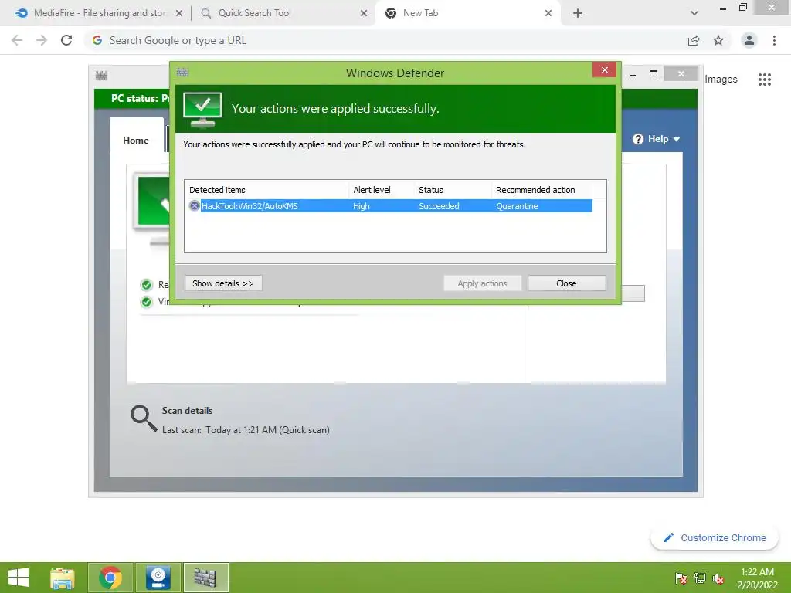Click the quarantined item threat icon

pos(194,205)
